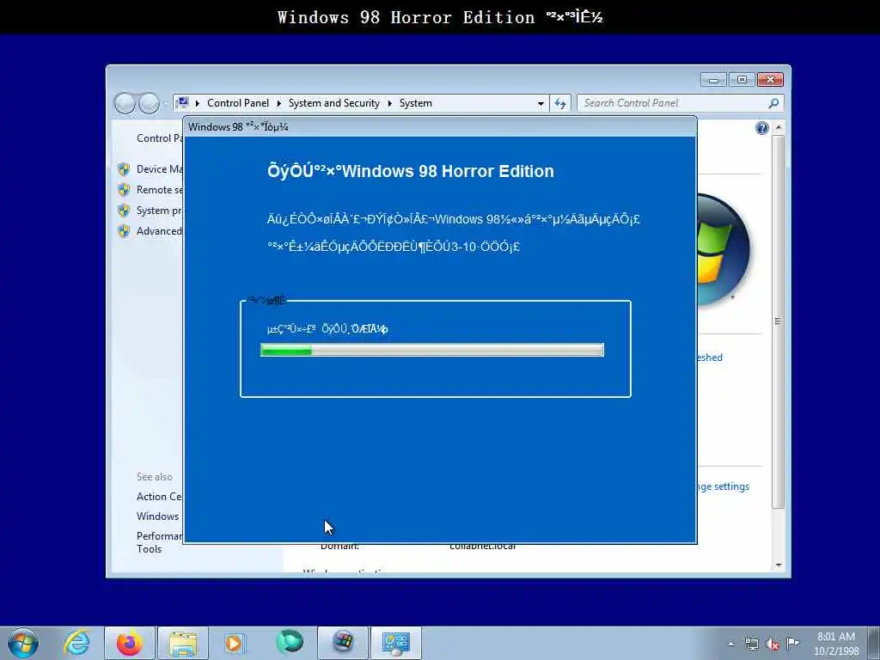This screenshot has height=660, width=880.
Task: Click the Control Panel breadcrumb
Action: point(238,103)
